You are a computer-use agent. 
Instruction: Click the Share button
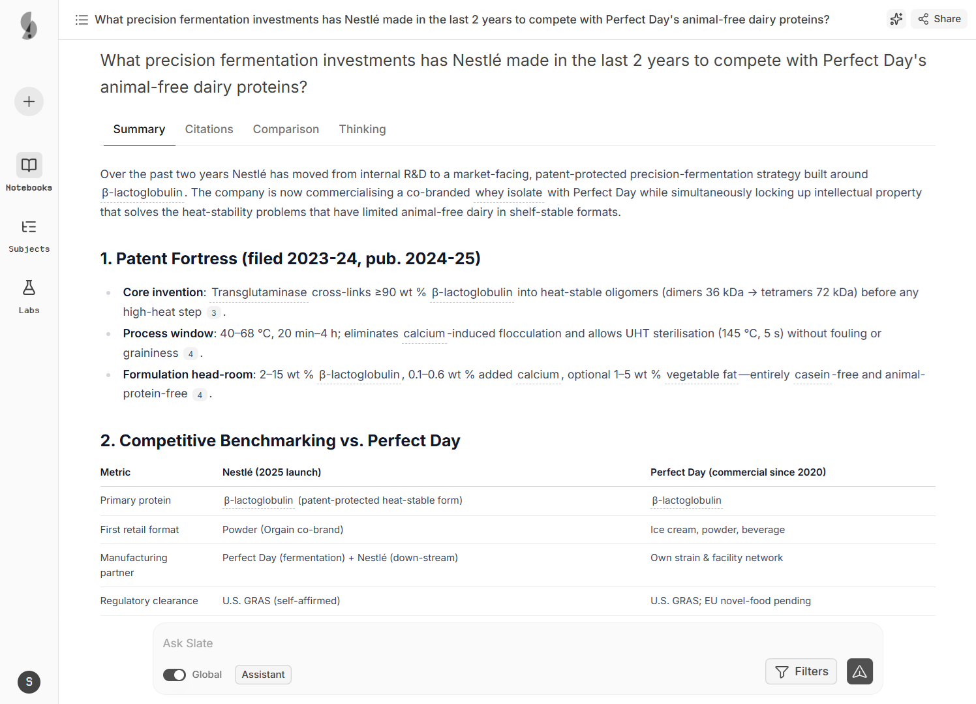click(939, 19)
